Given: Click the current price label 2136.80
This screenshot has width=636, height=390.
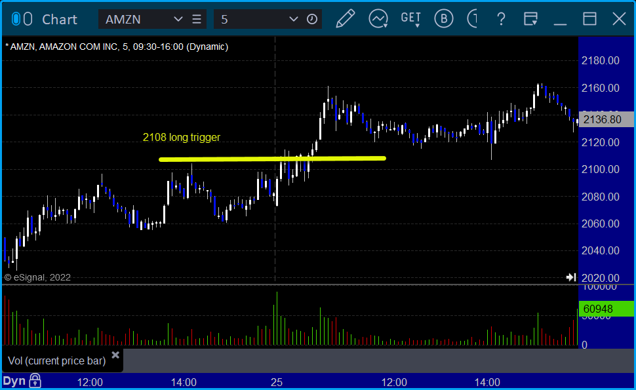Looking at the screenshot, I should click(x=606, y=119).
